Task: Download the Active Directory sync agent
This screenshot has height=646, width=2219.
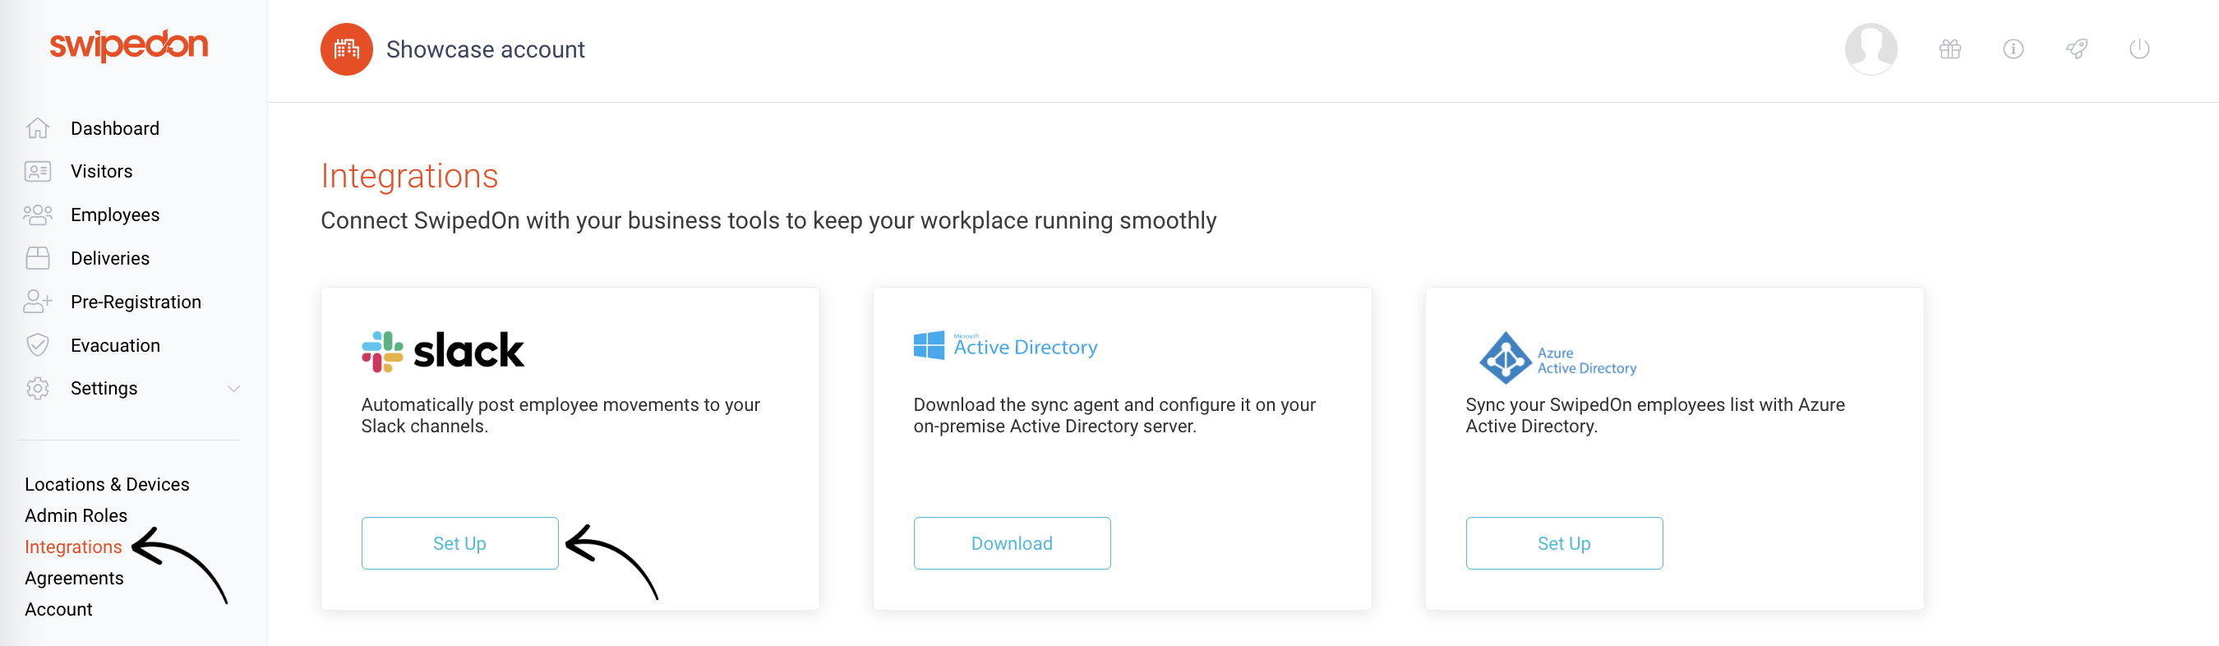Action: pyautogui.click(x=1012, y=542)
